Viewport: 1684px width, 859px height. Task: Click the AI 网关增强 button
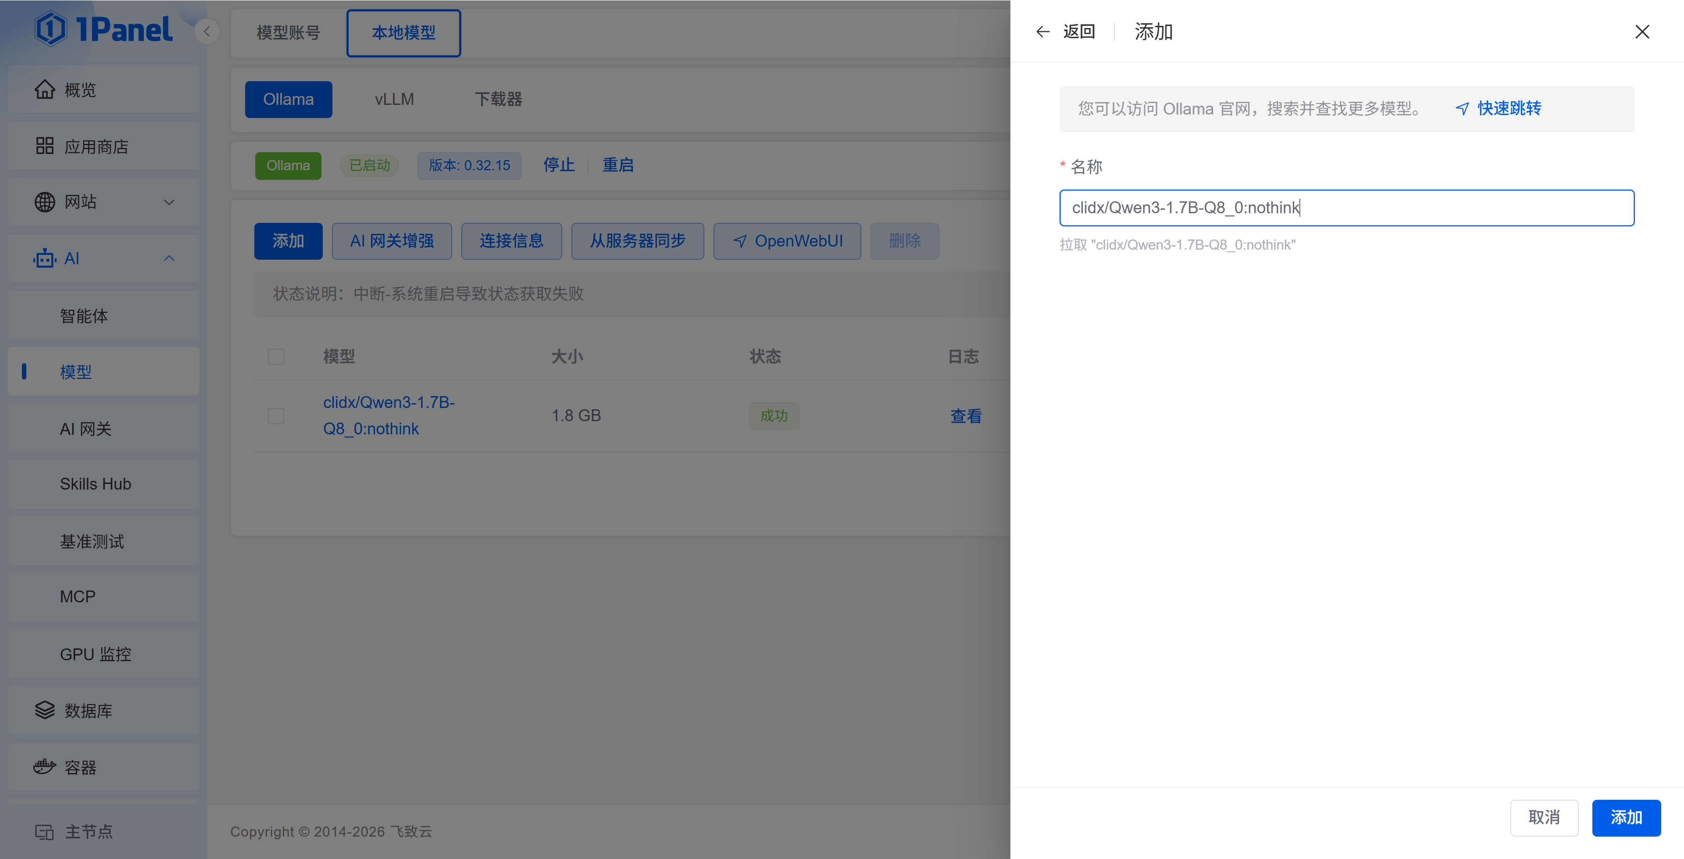click(x=392, y=241)
